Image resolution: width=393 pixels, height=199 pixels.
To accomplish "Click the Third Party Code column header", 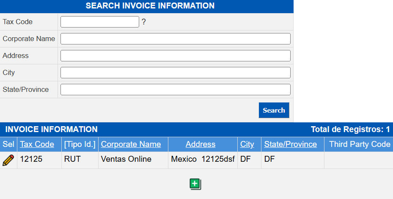I will pos(360,144).
